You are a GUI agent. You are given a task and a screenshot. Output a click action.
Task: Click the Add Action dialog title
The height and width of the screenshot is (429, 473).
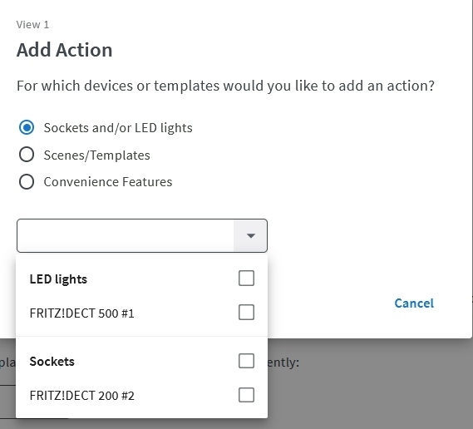click(x=64, y=50)
